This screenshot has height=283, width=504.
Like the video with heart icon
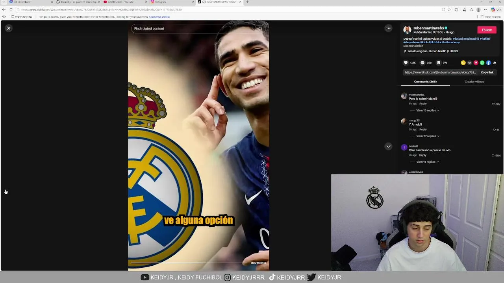coord(406,62)
